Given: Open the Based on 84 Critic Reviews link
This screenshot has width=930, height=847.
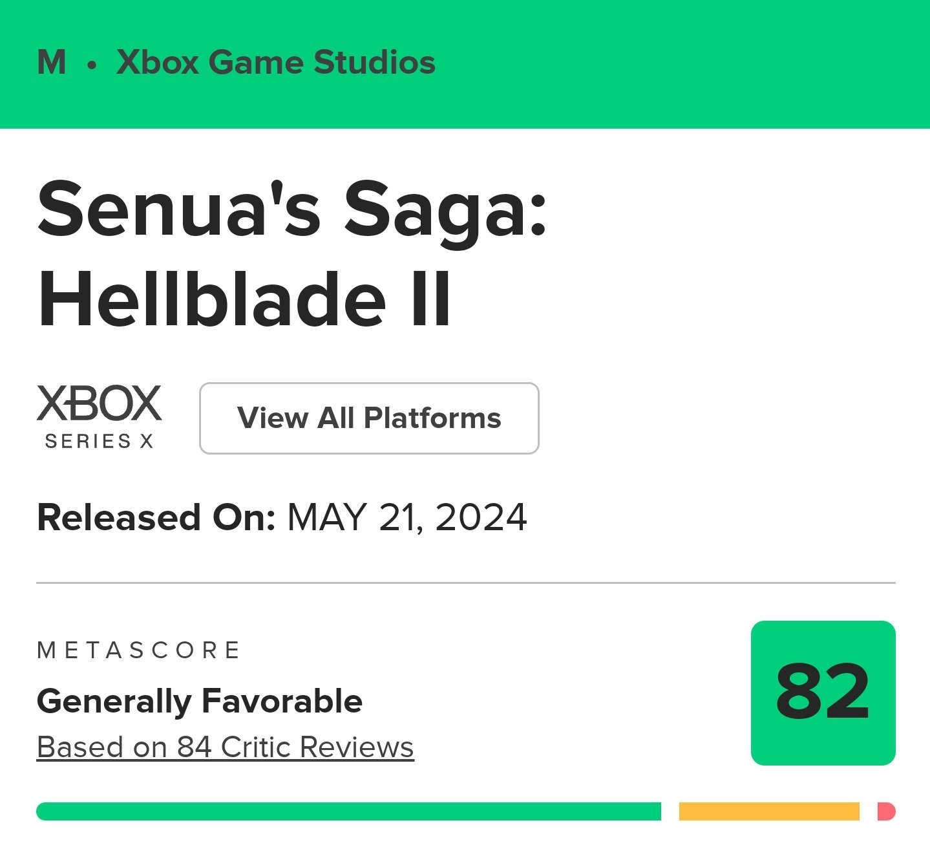Looking at the screenshot, I should (226, 747).
